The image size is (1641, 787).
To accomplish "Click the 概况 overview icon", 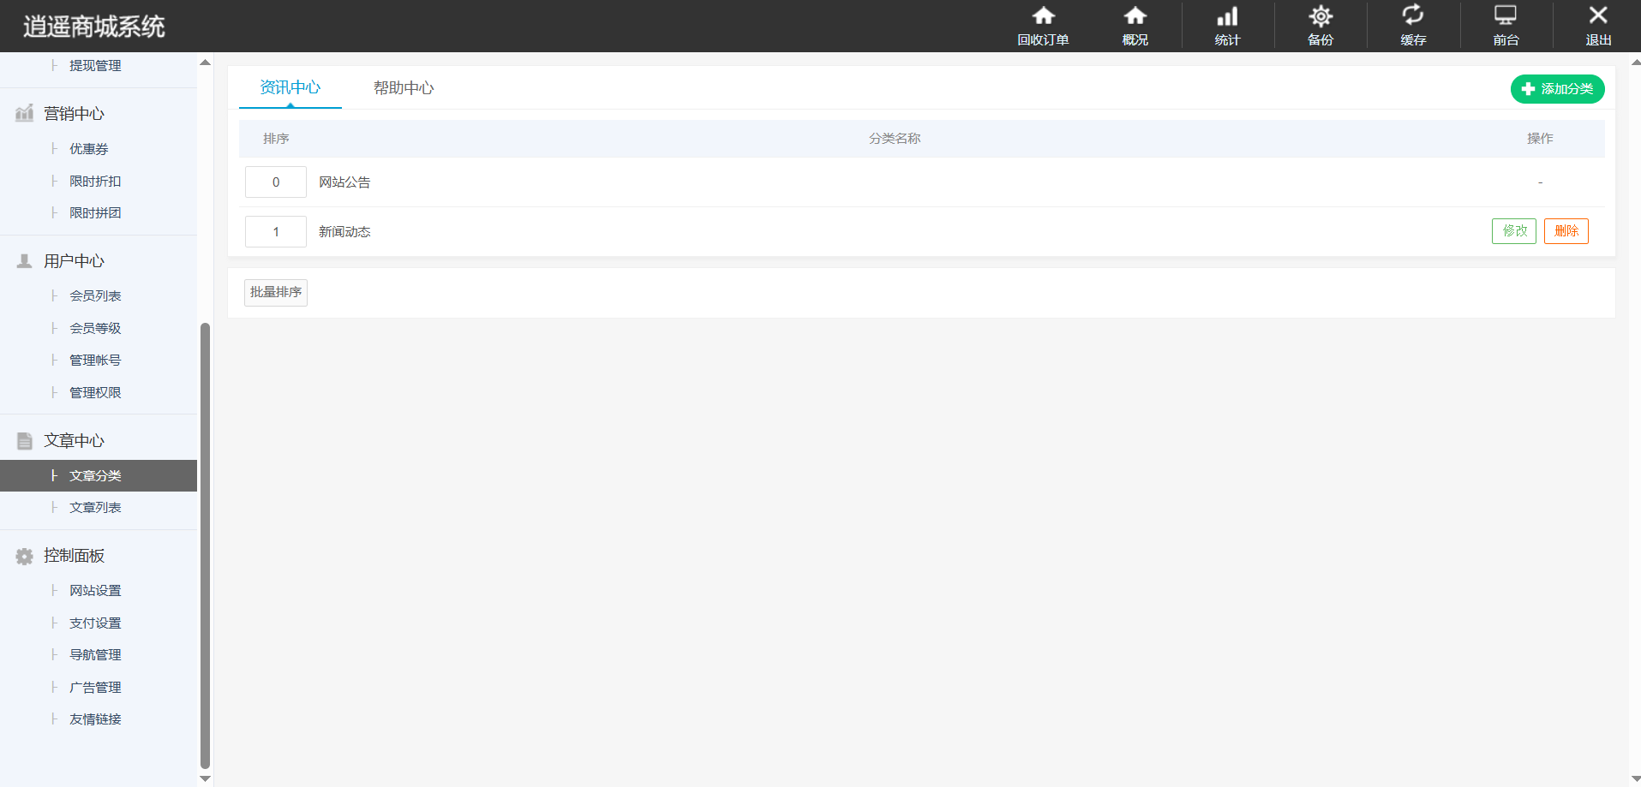I will click(x=1135, y=17).
